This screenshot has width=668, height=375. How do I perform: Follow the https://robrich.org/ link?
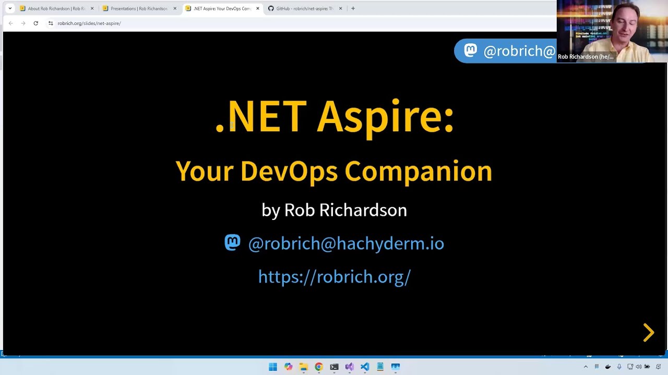point(335,277)
